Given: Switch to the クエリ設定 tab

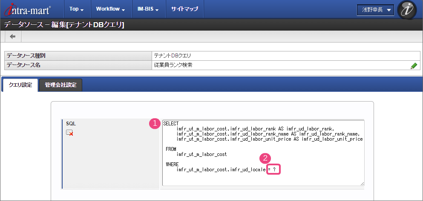Looking at the screenshot, I should point(20,85).
